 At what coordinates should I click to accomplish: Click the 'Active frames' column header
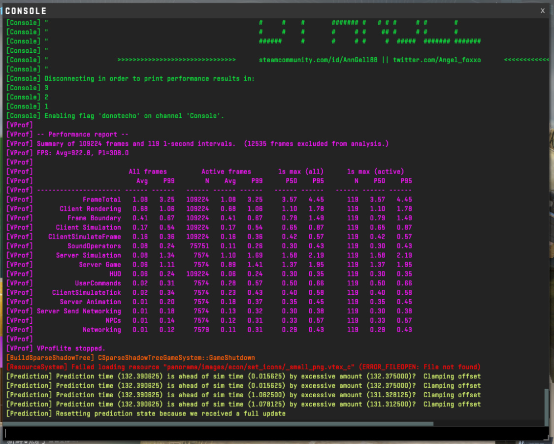[x=226, y=171]
